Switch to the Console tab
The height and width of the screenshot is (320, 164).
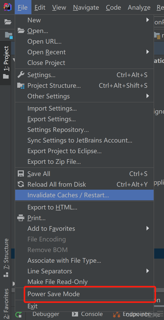[88, 314]
